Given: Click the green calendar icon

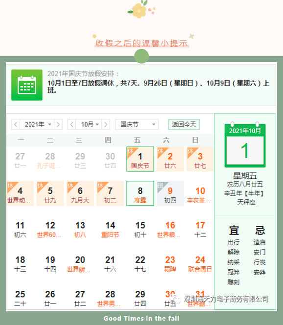Looking at the screenshot, I should point(27,85).
